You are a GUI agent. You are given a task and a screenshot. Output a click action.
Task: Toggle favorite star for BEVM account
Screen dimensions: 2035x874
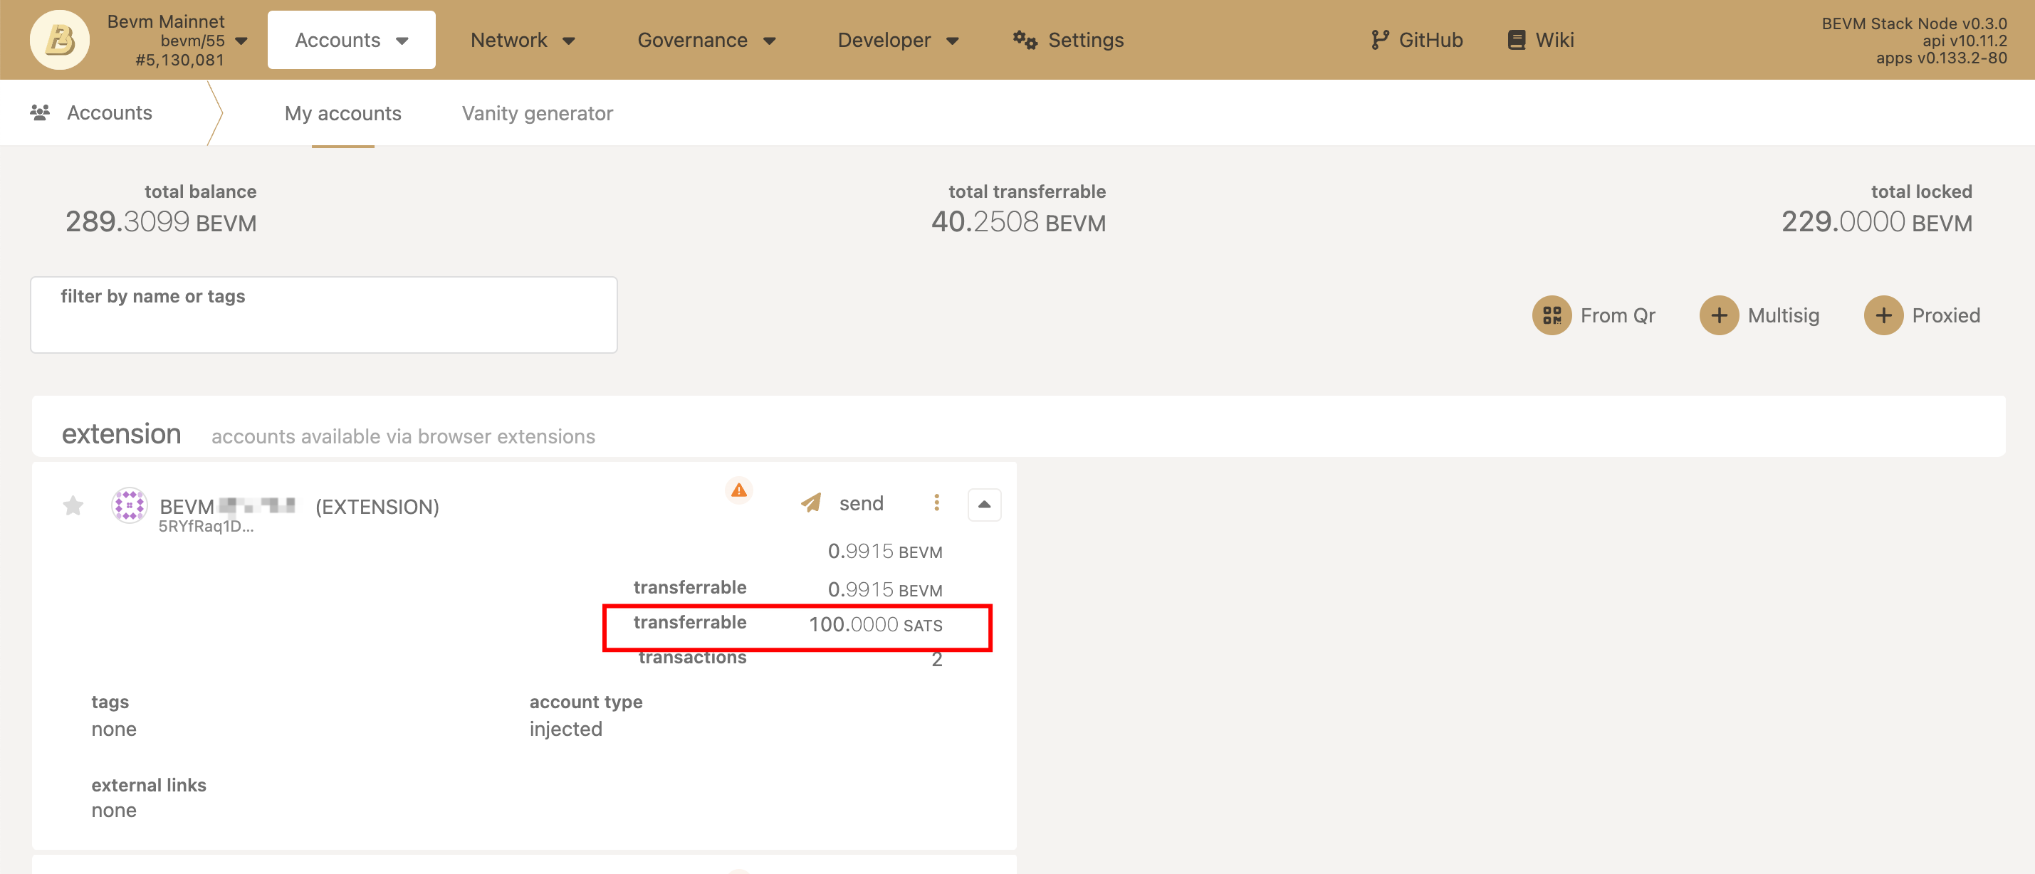(73, 505)
